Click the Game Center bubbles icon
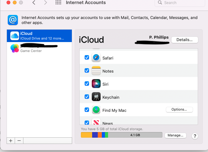This screenshot has height=152, width=208. click(x=15, y=48)
